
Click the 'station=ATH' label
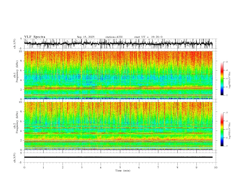tap(114, 37)
